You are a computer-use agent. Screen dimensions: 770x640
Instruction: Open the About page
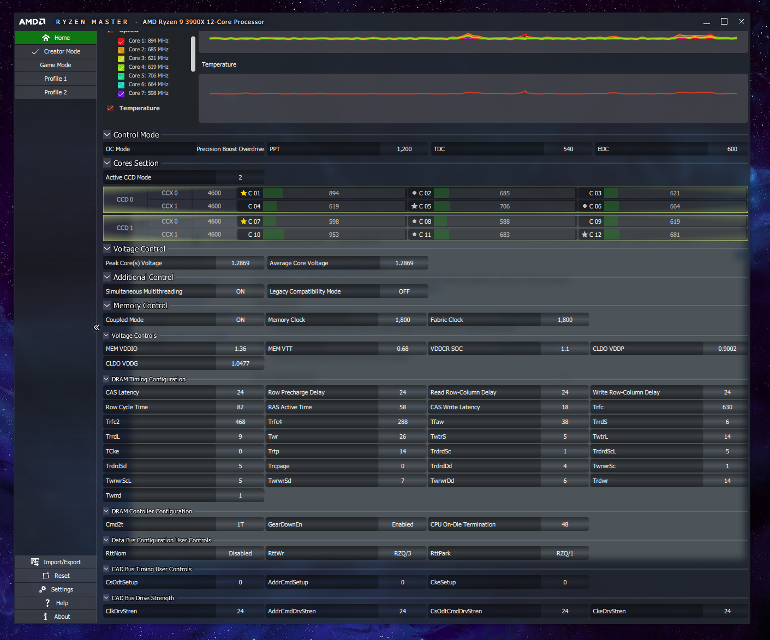click(56, 617)
